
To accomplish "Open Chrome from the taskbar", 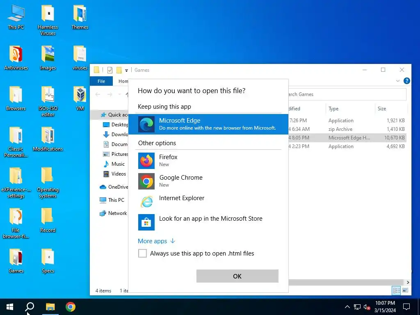I will point(71,307).
